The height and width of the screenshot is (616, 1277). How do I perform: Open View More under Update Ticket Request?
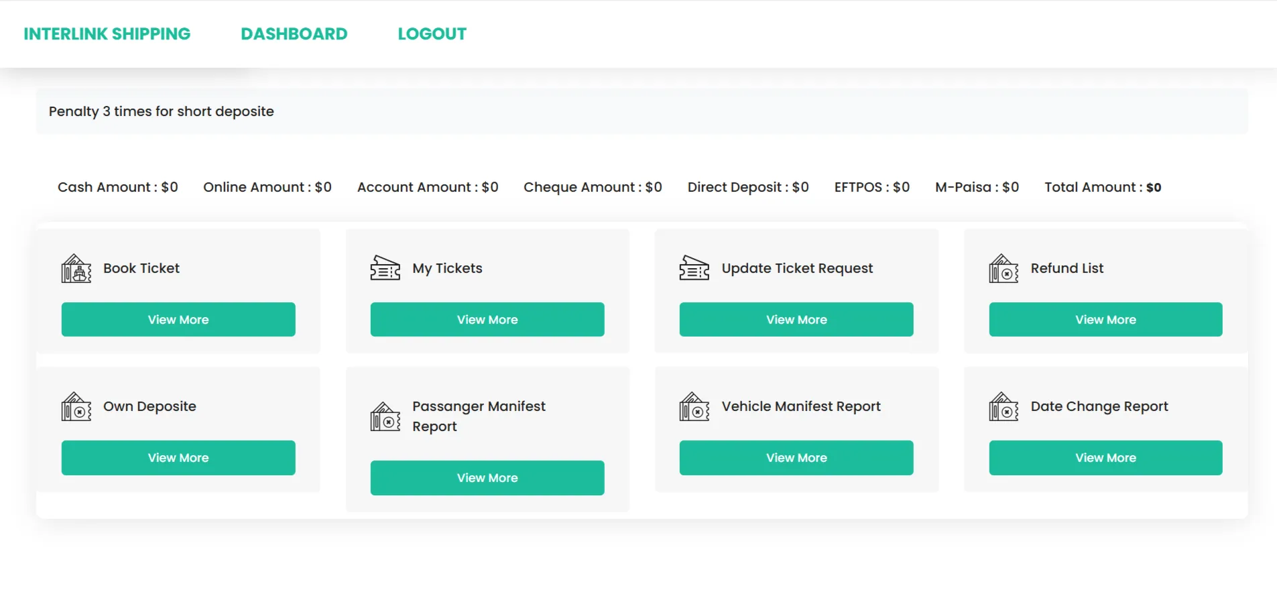pos(796,320)
